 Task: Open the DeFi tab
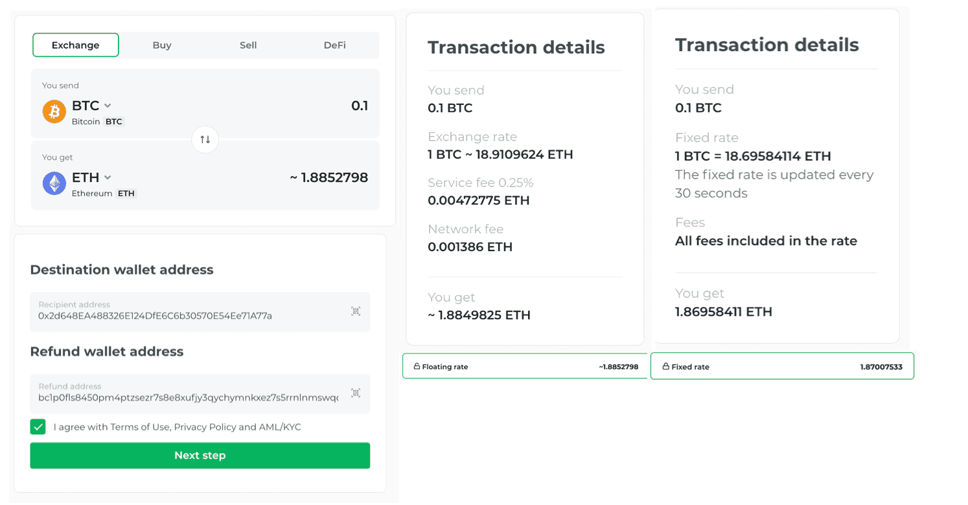click(334, 45)
